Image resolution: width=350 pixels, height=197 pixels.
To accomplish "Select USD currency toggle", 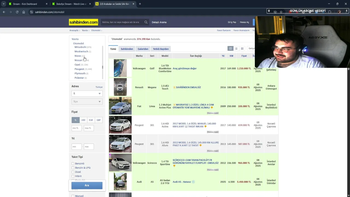I will point(83,120).
